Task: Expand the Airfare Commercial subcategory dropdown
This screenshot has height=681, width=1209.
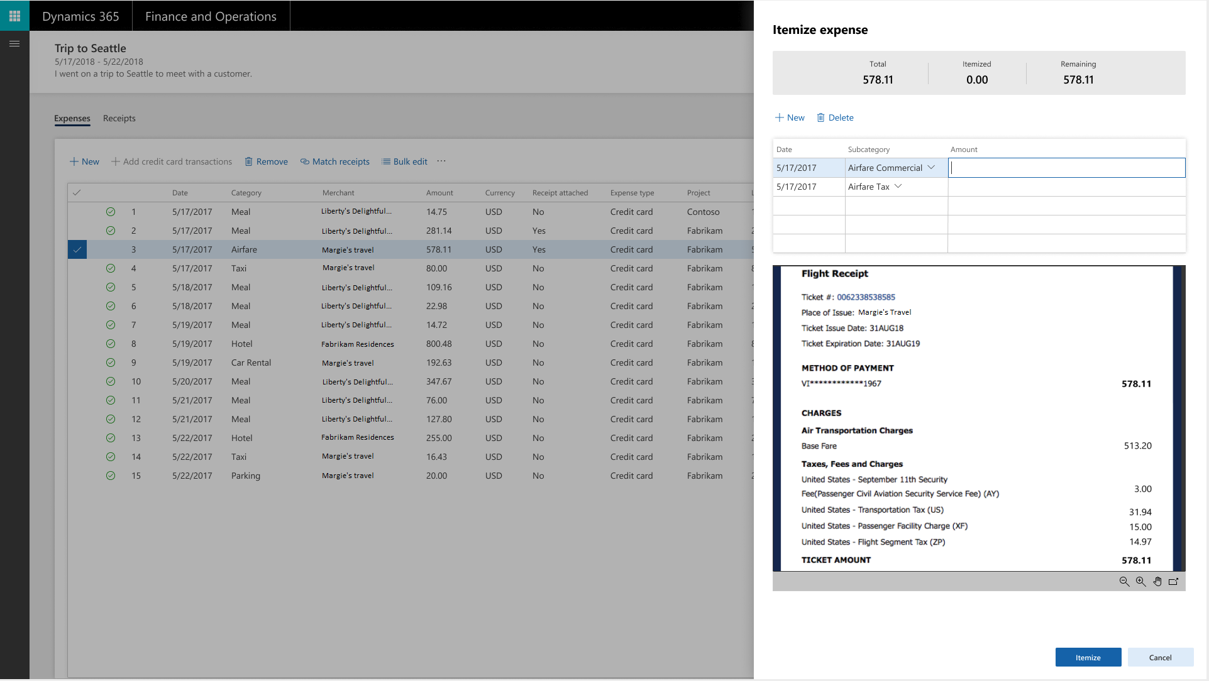Action: (x=932, y=166)
